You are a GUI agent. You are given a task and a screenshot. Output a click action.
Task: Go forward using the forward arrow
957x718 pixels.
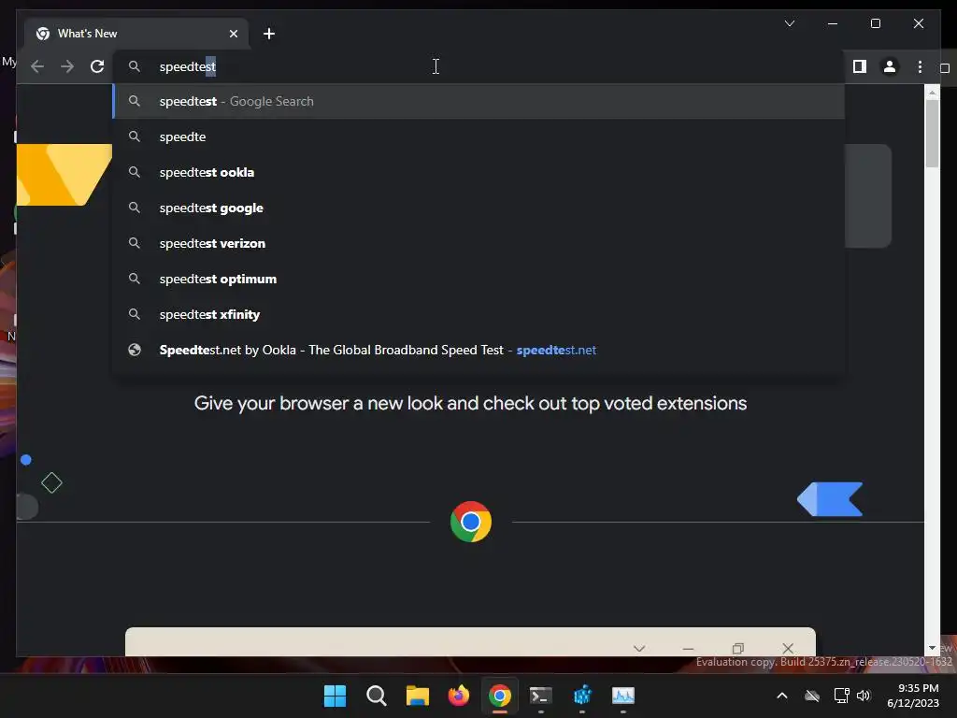(67, 66)
